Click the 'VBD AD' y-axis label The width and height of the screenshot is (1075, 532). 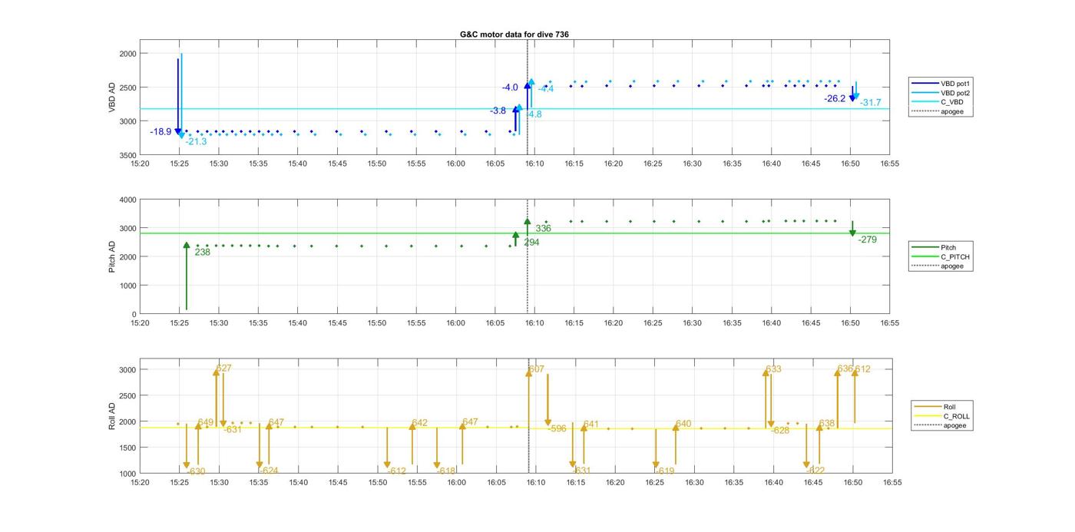[112, 97]
